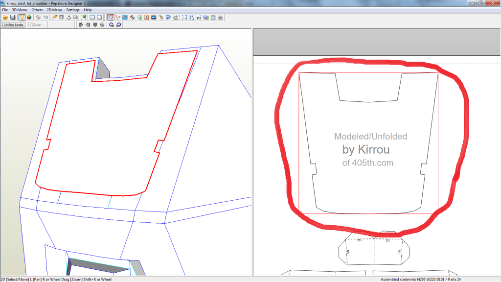Open the File menu
Viewport: 501px width, 282px height.
(x=5, y=10)
